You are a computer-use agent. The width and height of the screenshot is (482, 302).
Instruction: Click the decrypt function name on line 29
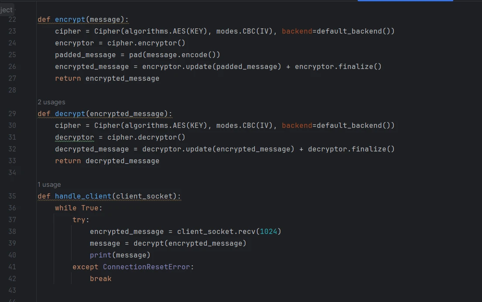click(x=70, y=114)
